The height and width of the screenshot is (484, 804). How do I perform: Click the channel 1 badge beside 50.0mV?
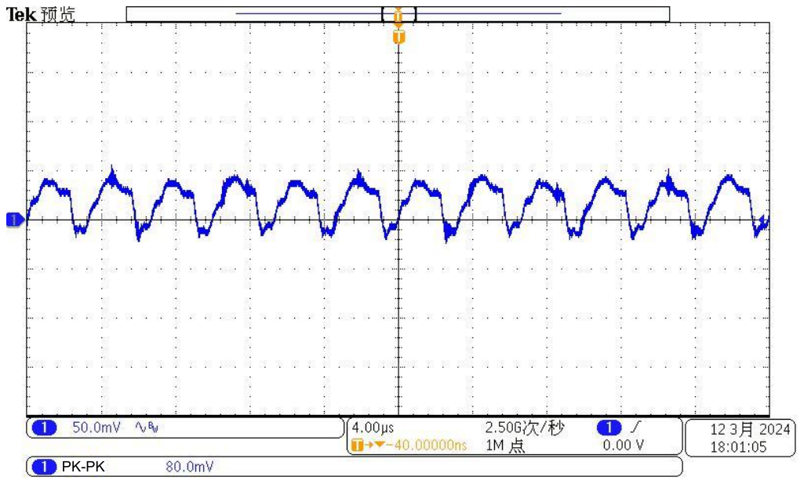pyautogui.click(x=44, y=428)
